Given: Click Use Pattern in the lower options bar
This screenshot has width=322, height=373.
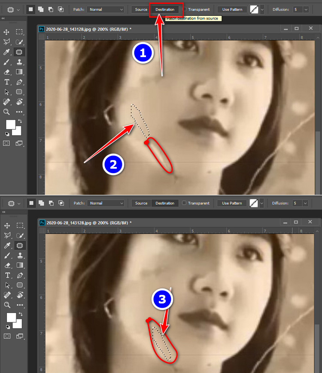Looking at the screenshot, I should [x=232, y=203].
